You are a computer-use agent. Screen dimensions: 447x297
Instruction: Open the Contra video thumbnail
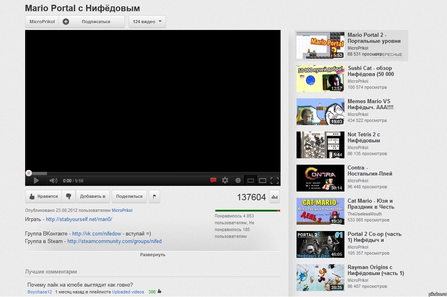pos(320,178)
